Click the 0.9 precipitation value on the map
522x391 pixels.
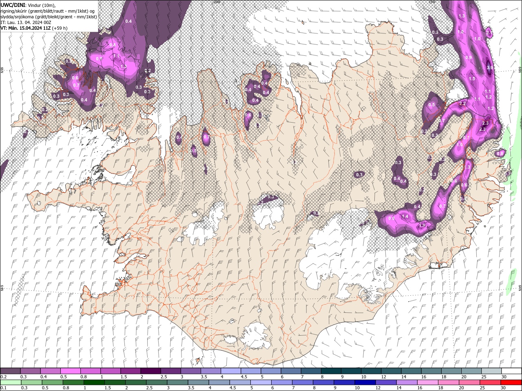(469, 57)
